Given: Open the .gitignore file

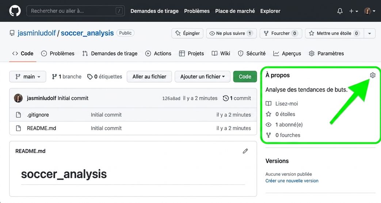Looking at the screenshot, I should tap(38, 115).
